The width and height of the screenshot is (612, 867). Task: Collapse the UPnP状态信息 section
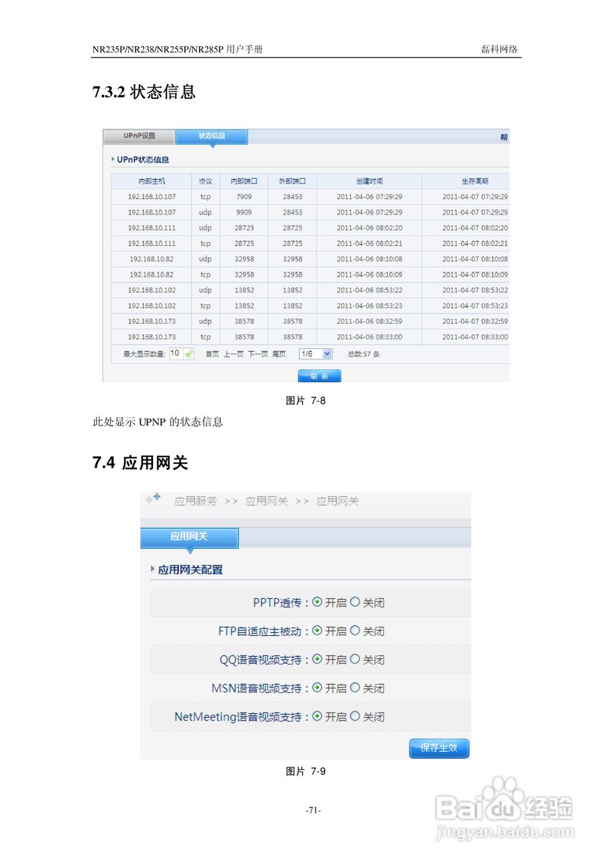[x=112, y=159]
